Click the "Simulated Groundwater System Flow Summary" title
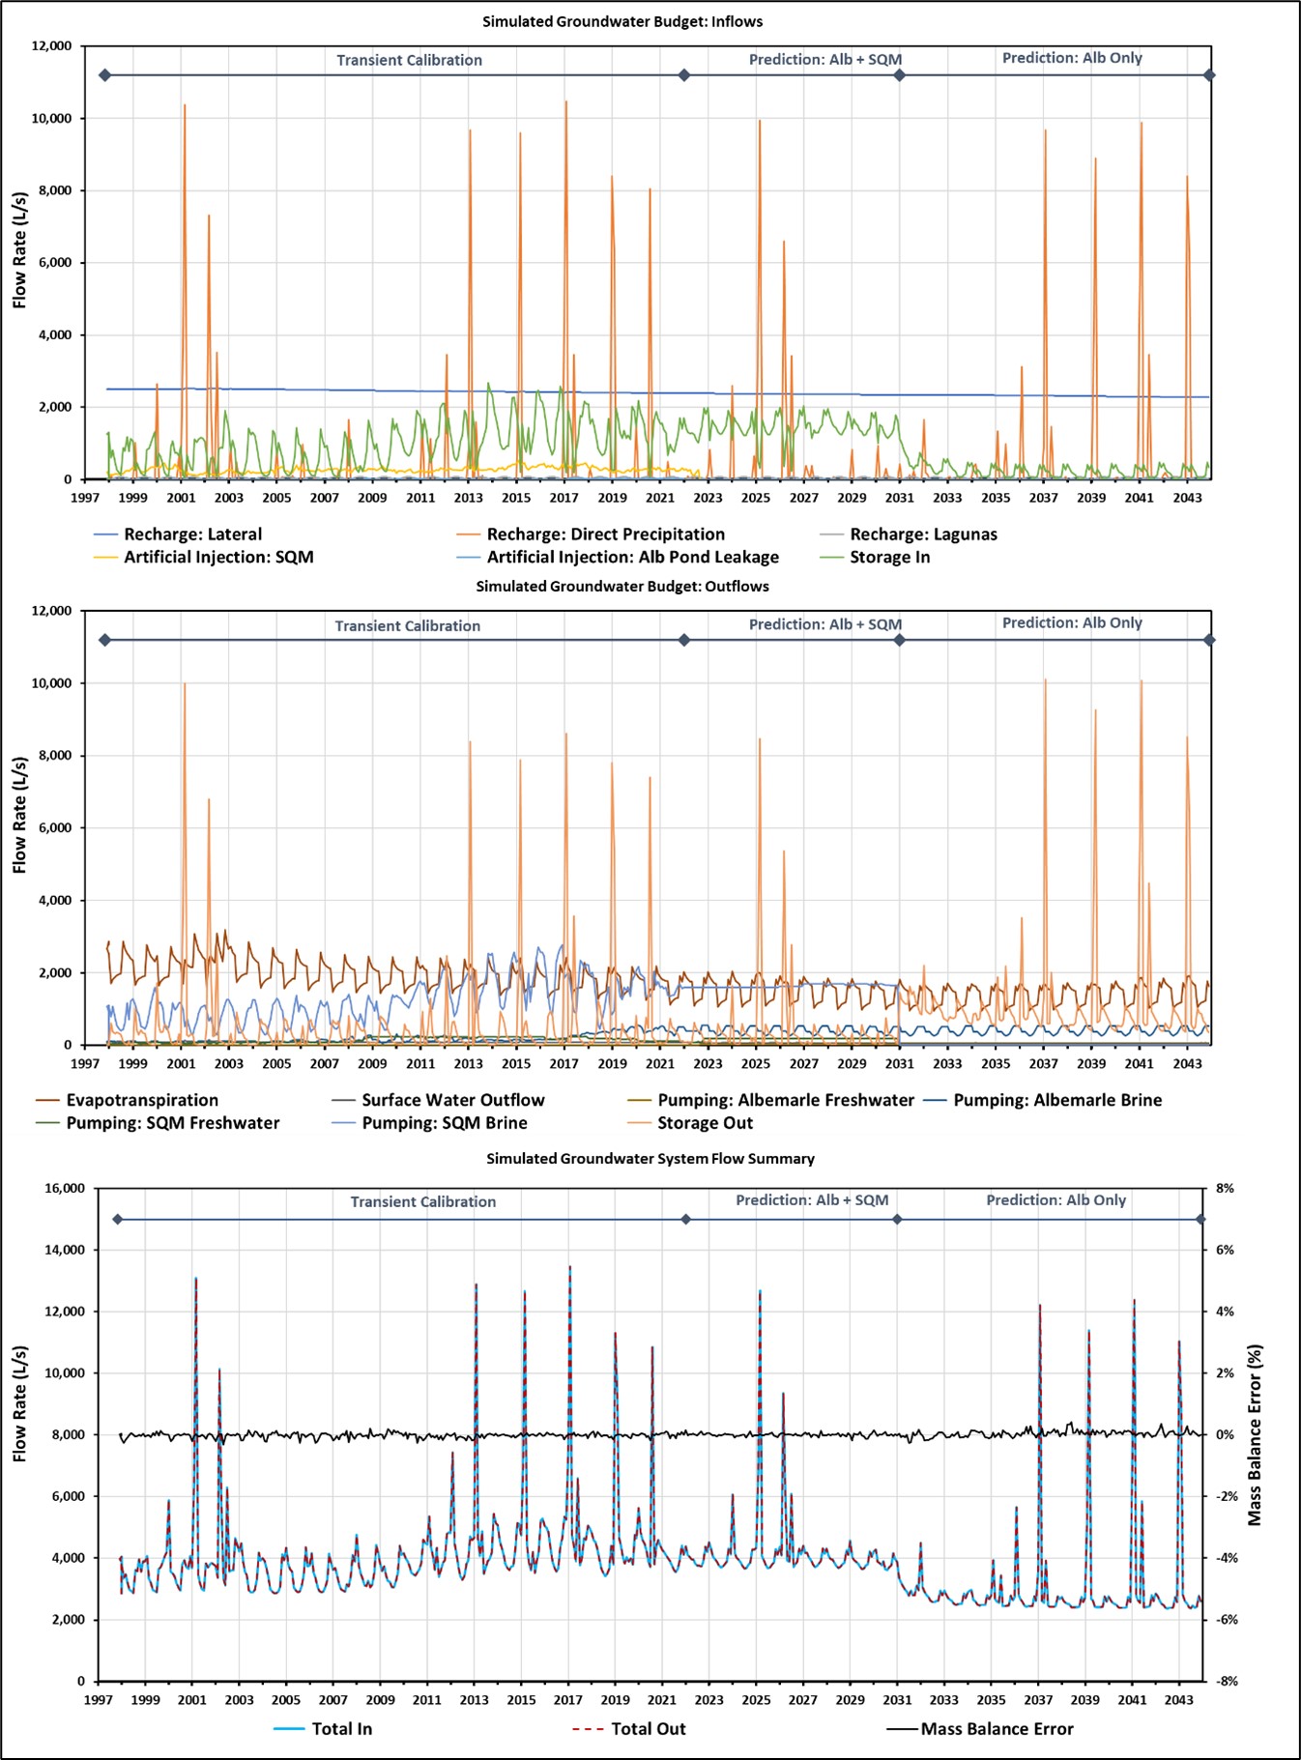1301x1760 pixels. click(650, 1159)
